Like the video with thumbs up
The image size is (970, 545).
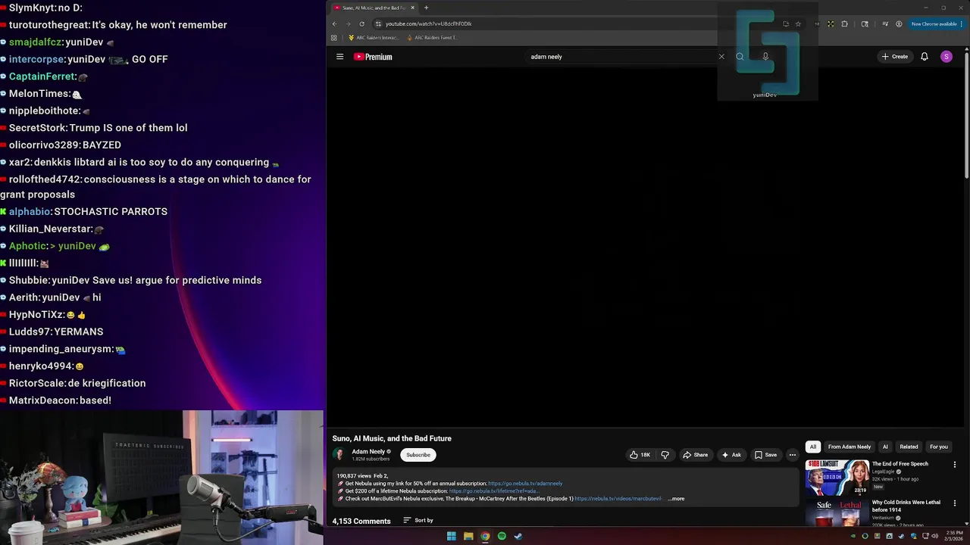click(x=640, y=455)
